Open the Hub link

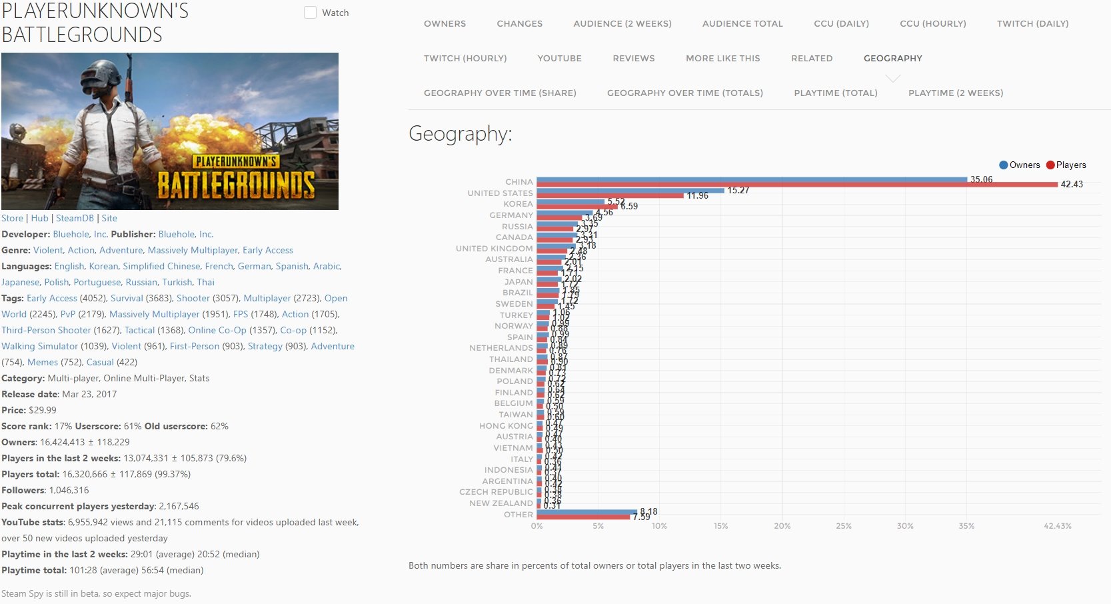pyautogui.click(x=40, y=218)
